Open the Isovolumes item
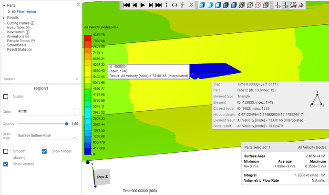The image size is (329, 195). [16, 32]
